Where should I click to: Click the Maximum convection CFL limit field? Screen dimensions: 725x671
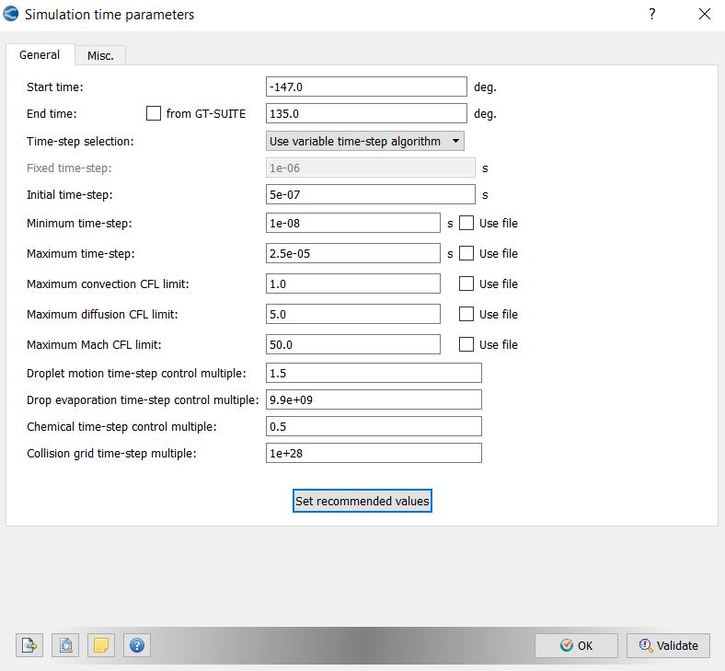click(352, 283)
